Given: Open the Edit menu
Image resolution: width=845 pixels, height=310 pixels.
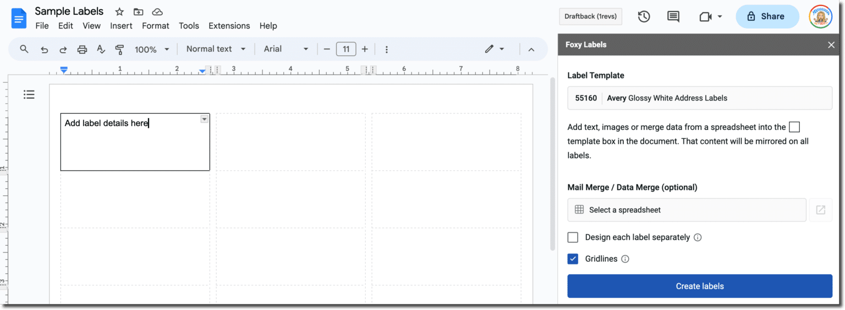Looking at the screenshot, I should (x=65, y=26).
